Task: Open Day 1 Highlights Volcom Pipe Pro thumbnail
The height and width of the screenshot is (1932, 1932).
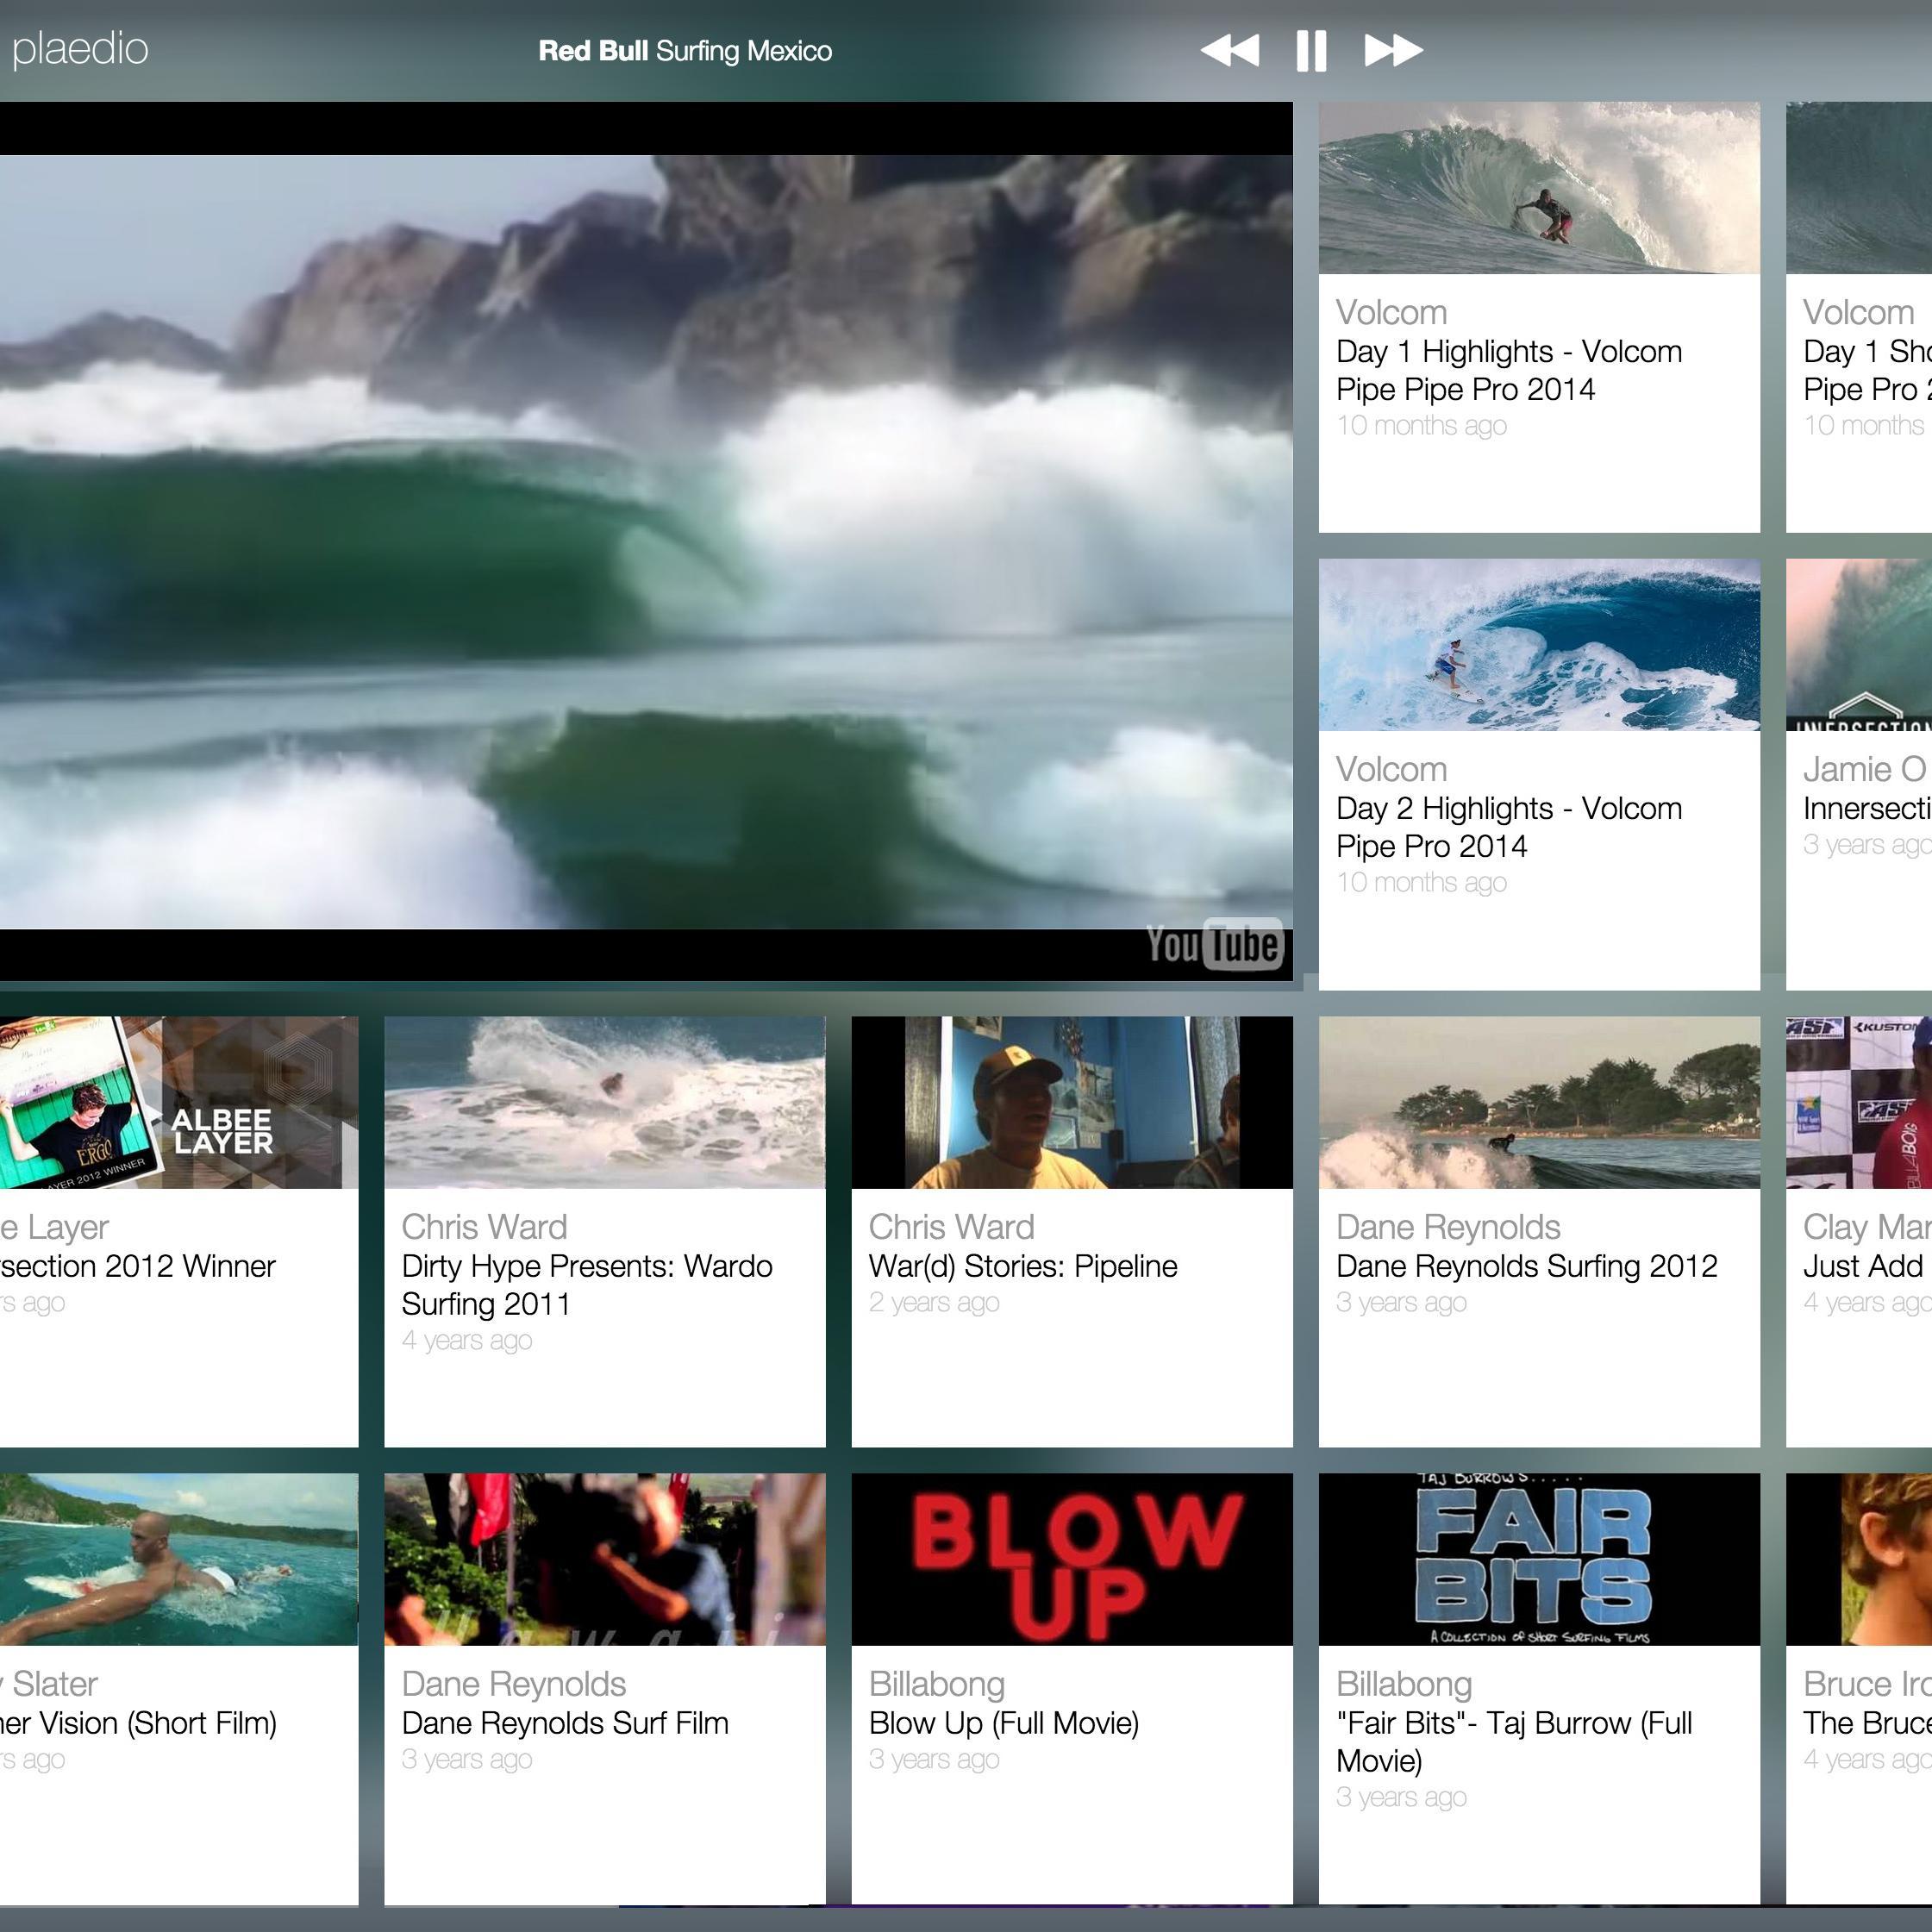Action: tap(1539, 188)
